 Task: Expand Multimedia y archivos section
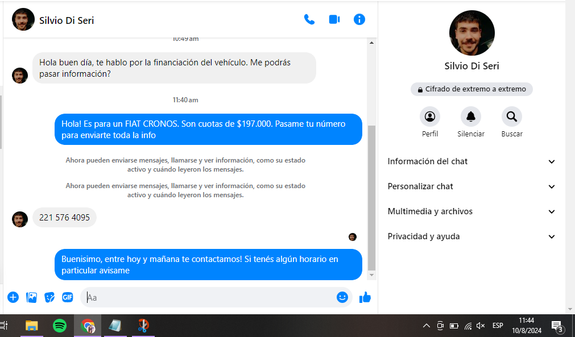click(471, 211)
